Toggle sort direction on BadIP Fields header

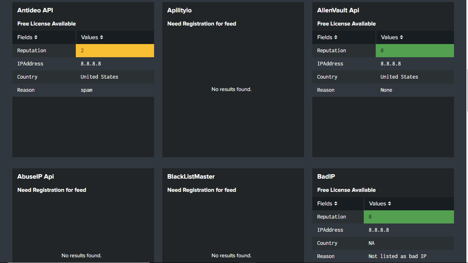click(x=328, y=203)
